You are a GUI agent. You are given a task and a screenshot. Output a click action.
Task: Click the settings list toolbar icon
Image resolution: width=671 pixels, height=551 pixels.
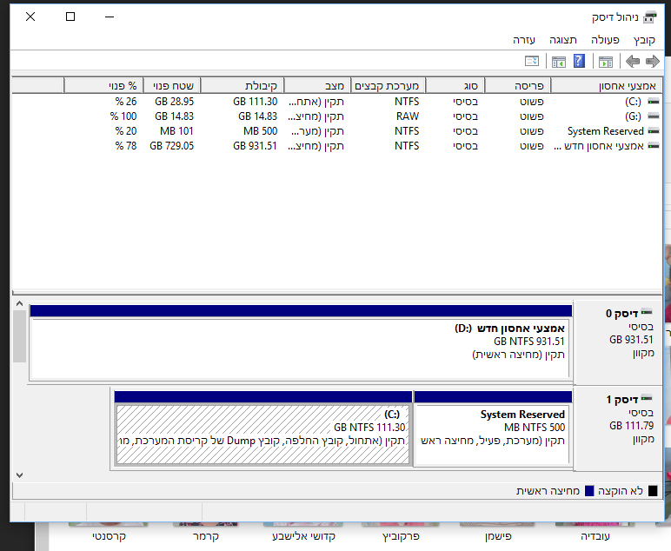coord(532,61)
